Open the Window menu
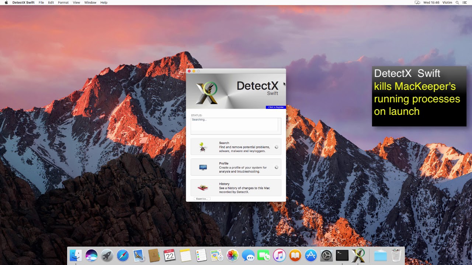The height and width of the screenshot is (265, 472). (90, 3)
